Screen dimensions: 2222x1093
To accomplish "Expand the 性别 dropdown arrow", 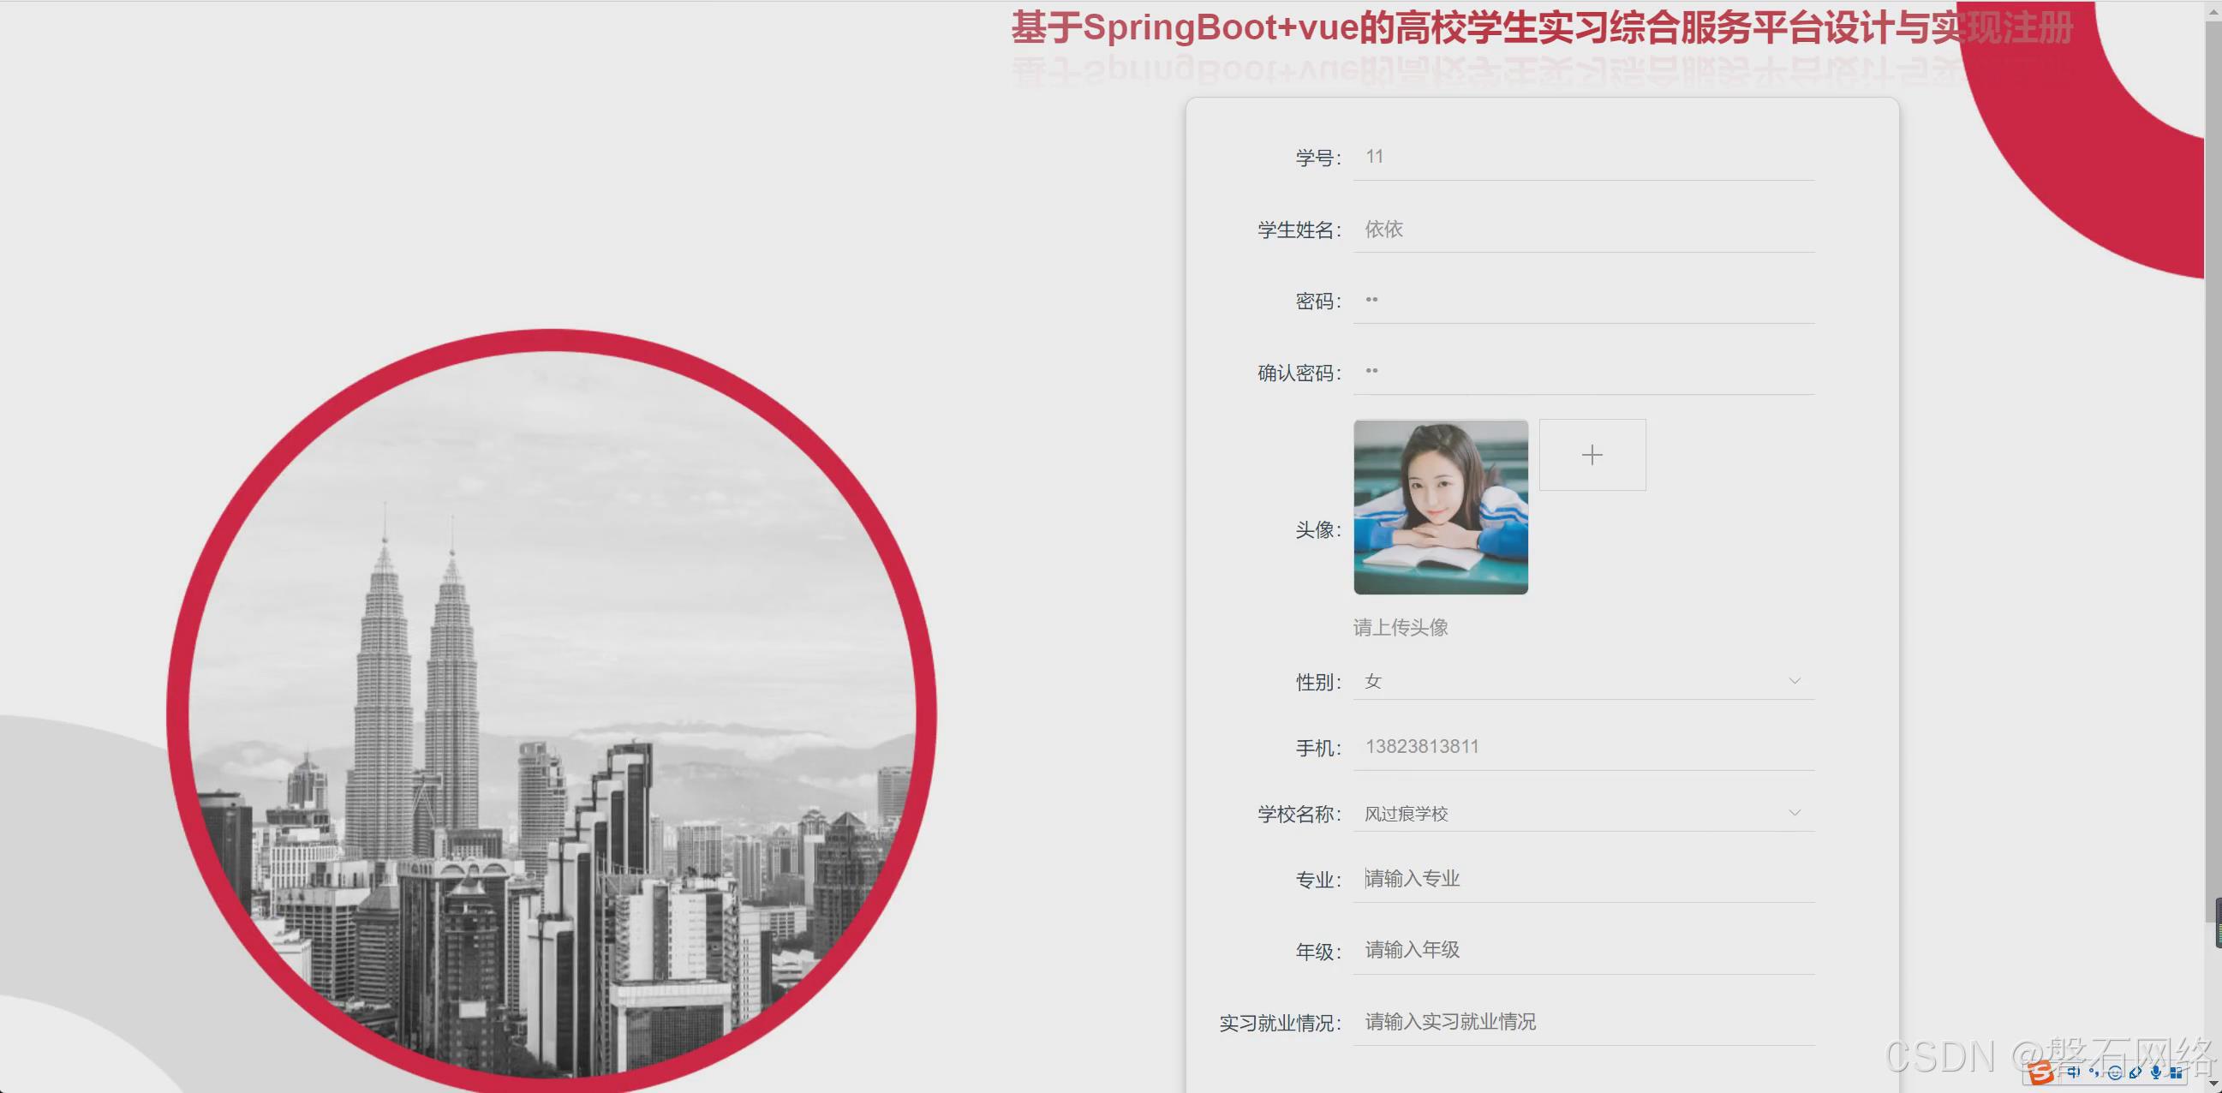I will click(x=1795, y=681).
